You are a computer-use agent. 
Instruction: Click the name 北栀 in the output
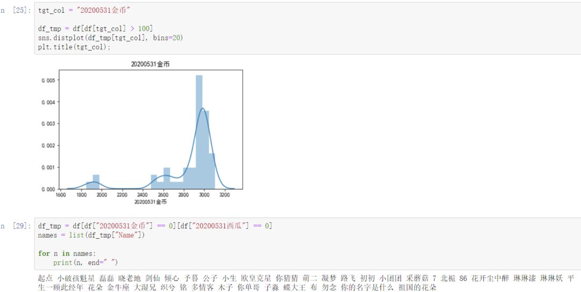point(448,278)
